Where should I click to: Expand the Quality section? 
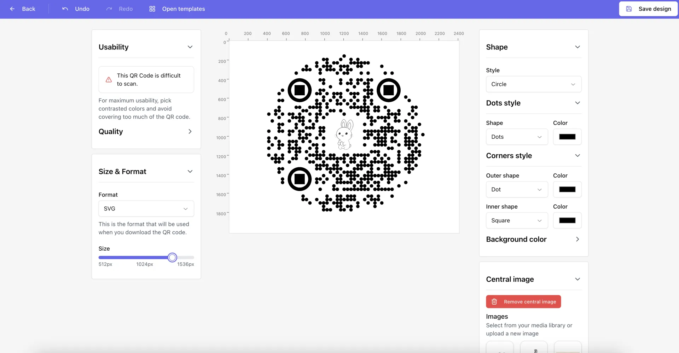(x=190, y=131)
